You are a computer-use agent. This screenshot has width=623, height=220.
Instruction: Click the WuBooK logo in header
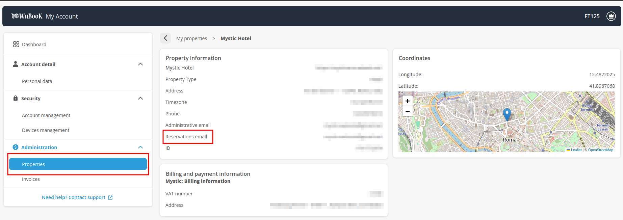(27, 16)
